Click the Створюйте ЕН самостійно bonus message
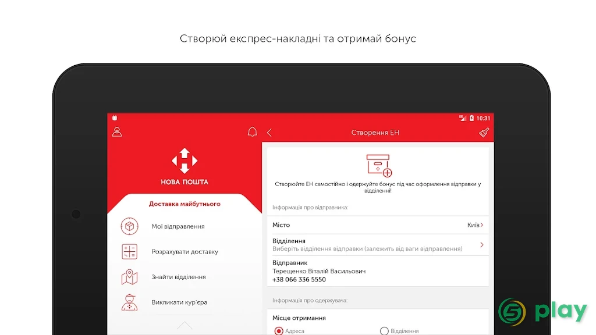Viewport: 596px width, 335px height. pos(378,187)
